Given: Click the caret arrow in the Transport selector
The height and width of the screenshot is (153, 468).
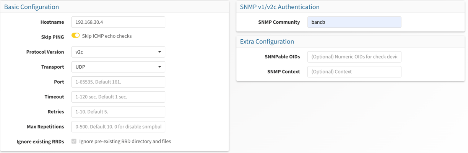Looking at the screenshot, I should coord(159,67).
